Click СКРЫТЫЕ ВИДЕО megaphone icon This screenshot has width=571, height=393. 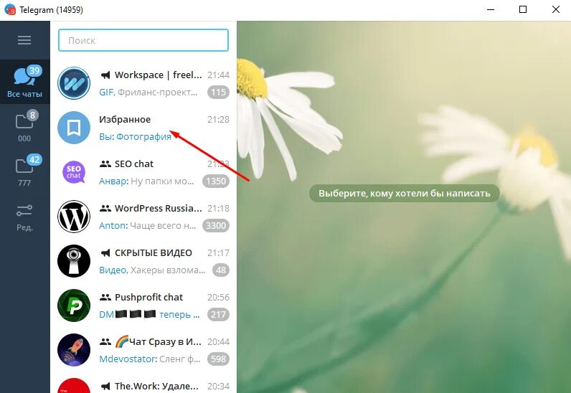pos(105,252)
